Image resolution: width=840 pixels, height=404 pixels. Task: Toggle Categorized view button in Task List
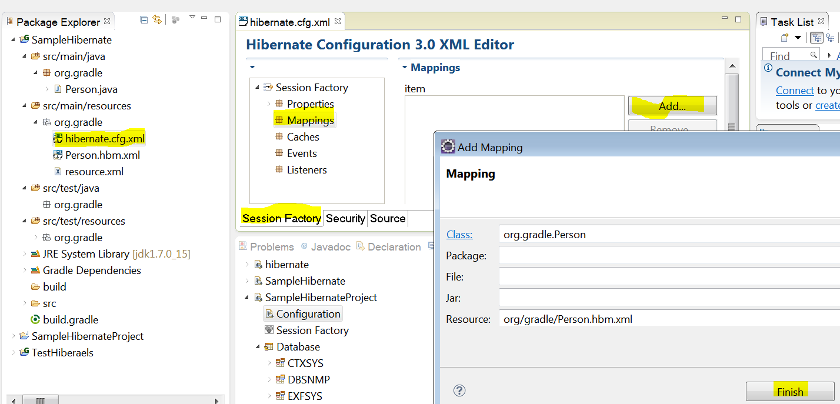tap(816, 38)
